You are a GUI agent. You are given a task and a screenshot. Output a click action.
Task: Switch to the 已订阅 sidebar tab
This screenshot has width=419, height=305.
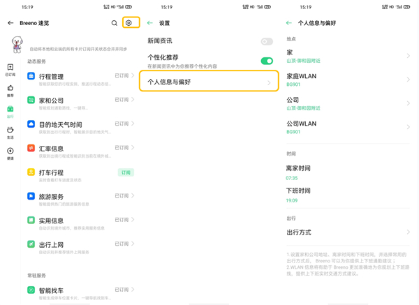pyautogui.click(x=10, y=70)
